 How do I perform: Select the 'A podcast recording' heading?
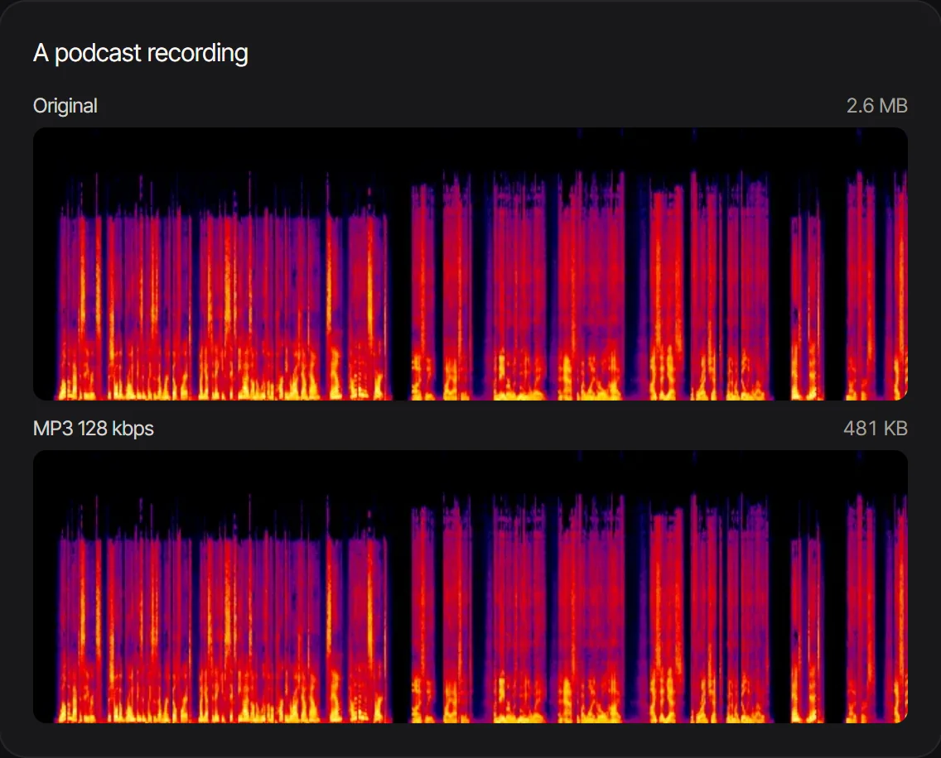pyautogui.click(x=141, y=53)
